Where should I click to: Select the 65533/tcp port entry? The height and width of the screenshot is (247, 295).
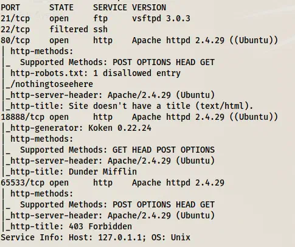coord(23,183)
